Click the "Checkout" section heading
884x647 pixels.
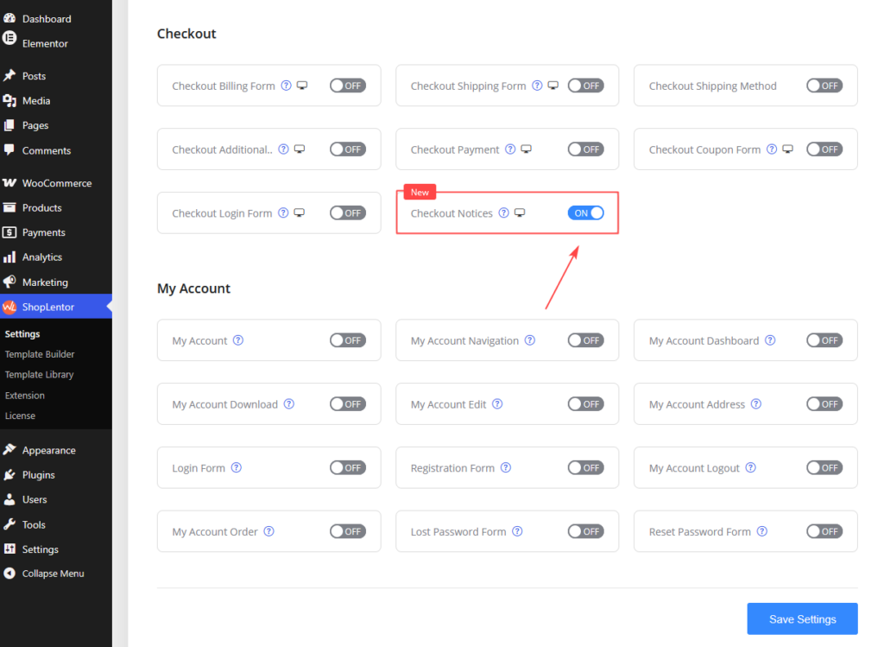click(186, 34)
